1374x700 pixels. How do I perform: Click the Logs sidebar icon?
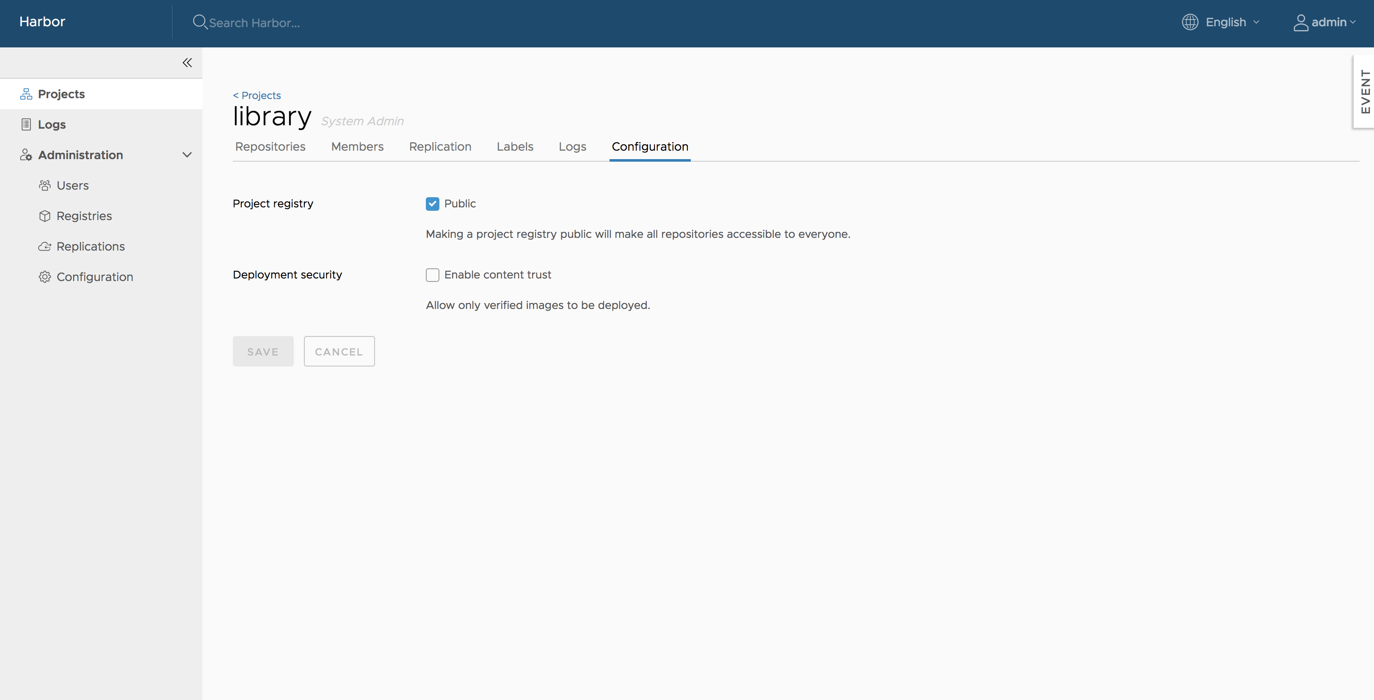point(25,124)
